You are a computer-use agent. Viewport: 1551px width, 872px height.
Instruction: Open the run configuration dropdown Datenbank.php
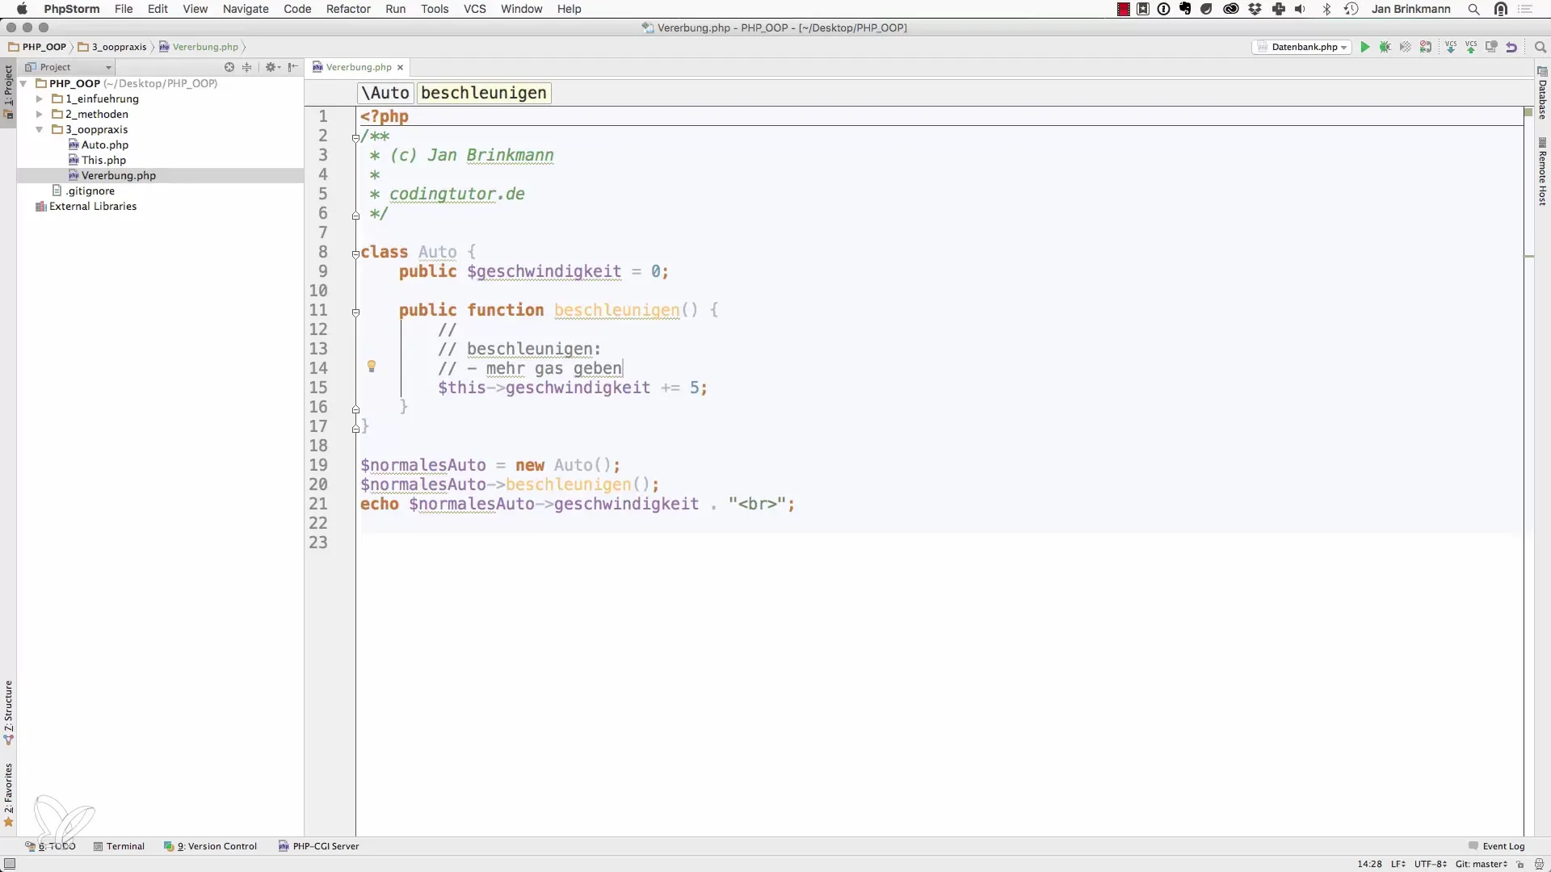point(1302,47)
